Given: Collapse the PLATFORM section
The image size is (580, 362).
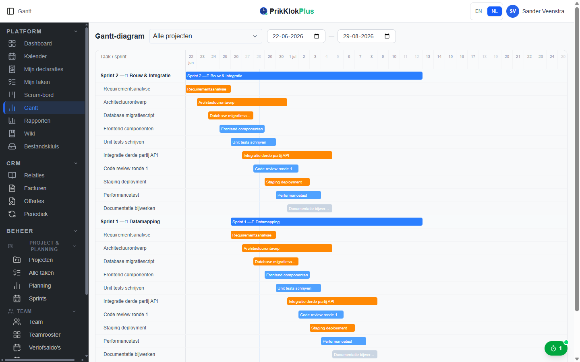Looking at the screenshot, I should click(76, 31).
